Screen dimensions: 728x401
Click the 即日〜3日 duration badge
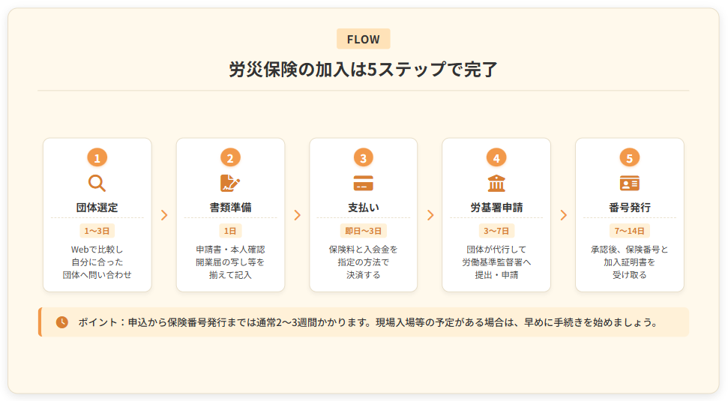pos(364,231)
